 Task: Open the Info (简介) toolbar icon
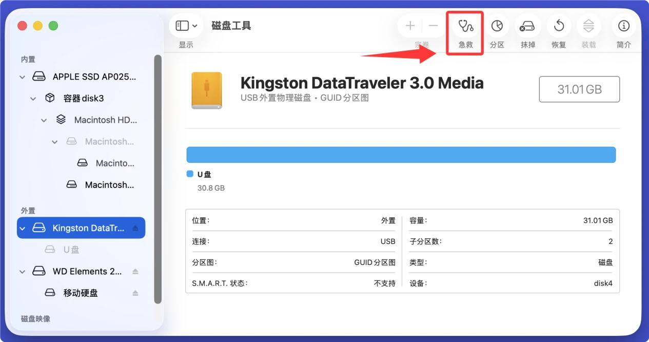(624, 26)
